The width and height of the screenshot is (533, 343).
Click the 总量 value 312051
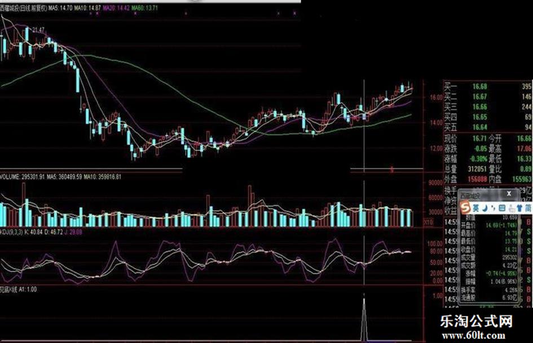click(x=477, y=169)
